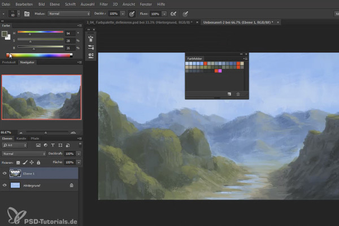The width and height of the screenshot is (339, 226).
Task: Open the Fluss flow slider arrow
Action: click(x=164, y=14)
